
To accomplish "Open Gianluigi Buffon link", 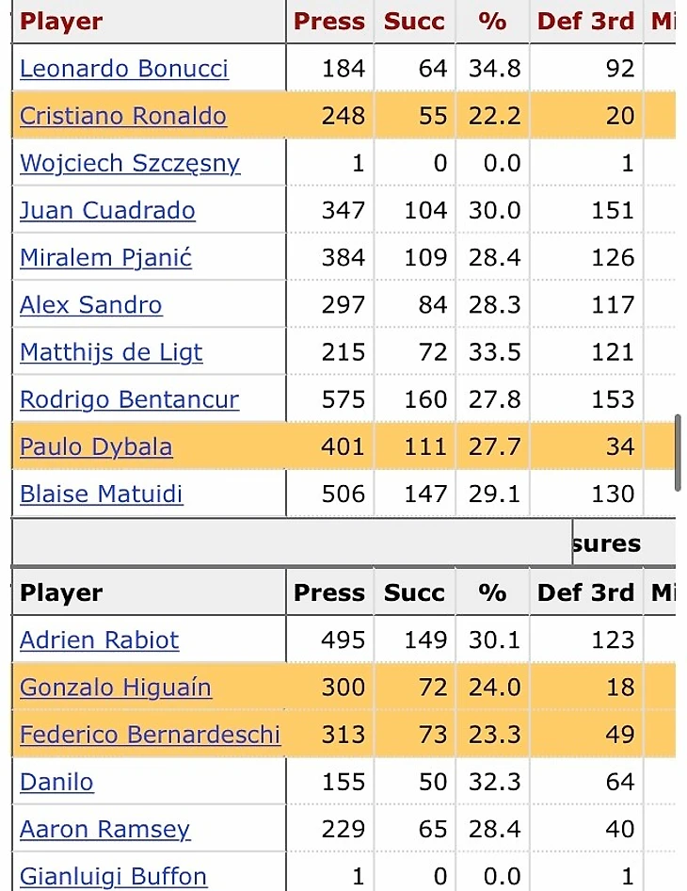I will [x=113, y=877].
